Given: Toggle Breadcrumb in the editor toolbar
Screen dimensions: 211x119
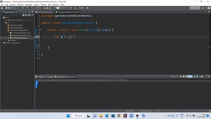Looking at the screenshot, I should coord(55,8).
